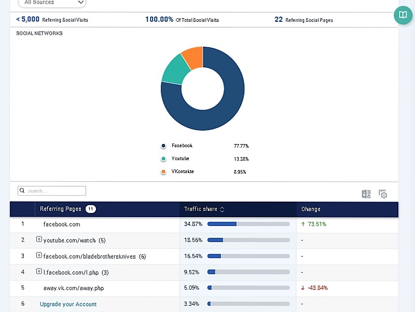415x312 pixels.
Task: Expand the youtube.com/watch row
Action: (x=39, y=239)
